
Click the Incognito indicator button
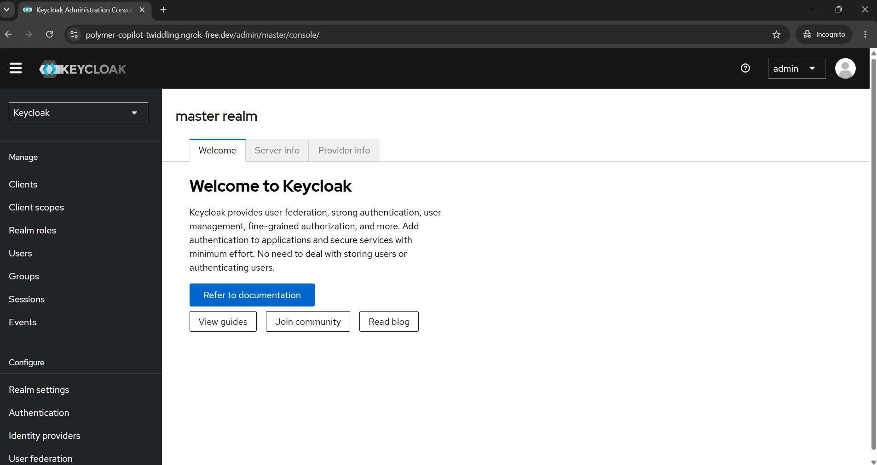point(824,34)
